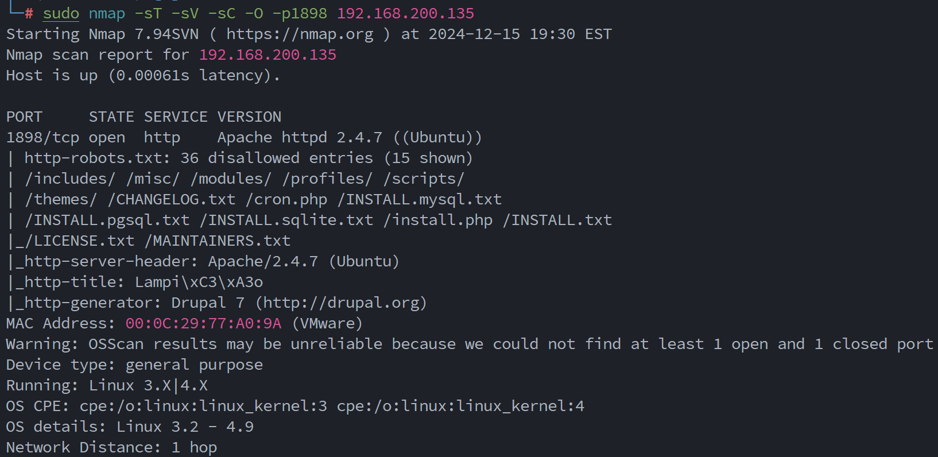Click the Lampi\xC3\xA3o http-title value
The width and height of the screenshot is (938, 457).
[199, 282]
